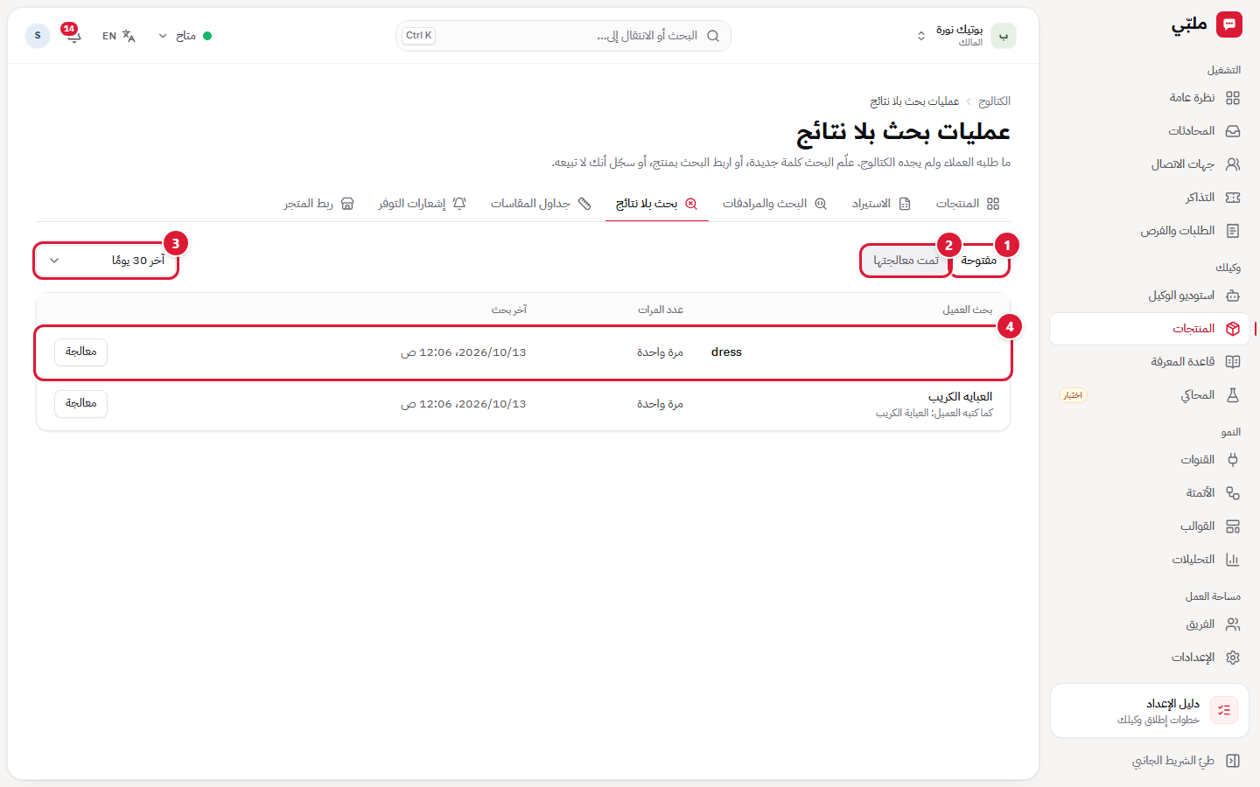Select the مفتوحة filter toggle

pyautogui.click(x=979, y=261)
